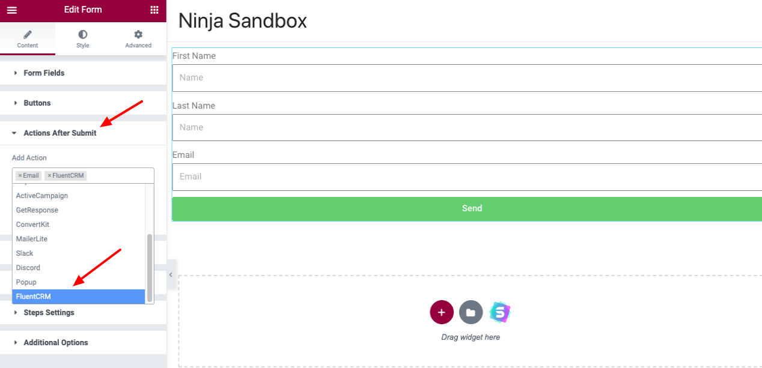The width and height of the screenshot is (762, 368).
Task: Switch to the Style tab
Action: pyautogui.click(x=82, y=38)
